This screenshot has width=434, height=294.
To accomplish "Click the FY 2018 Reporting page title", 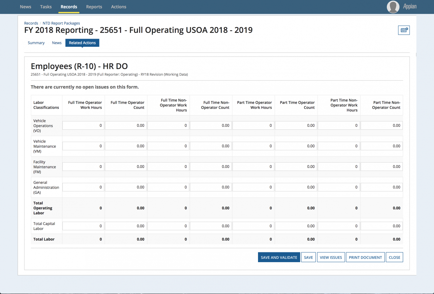I will pos(138,30).
